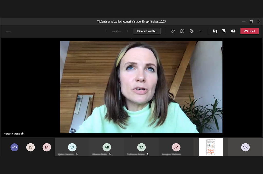263x174 pixels.
Task: Select the VJ participant tile
Action: (72, 147)
